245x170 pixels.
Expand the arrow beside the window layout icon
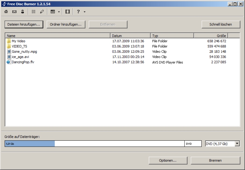coord(59,12)
